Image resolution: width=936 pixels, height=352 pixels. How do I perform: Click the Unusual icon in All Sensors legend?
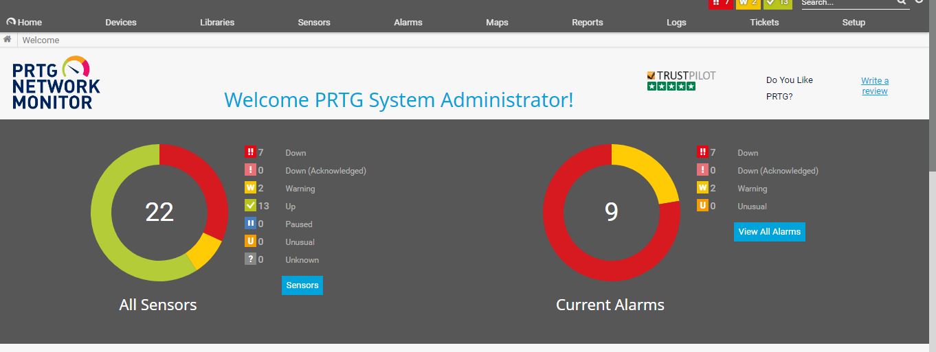click(250, 242)
